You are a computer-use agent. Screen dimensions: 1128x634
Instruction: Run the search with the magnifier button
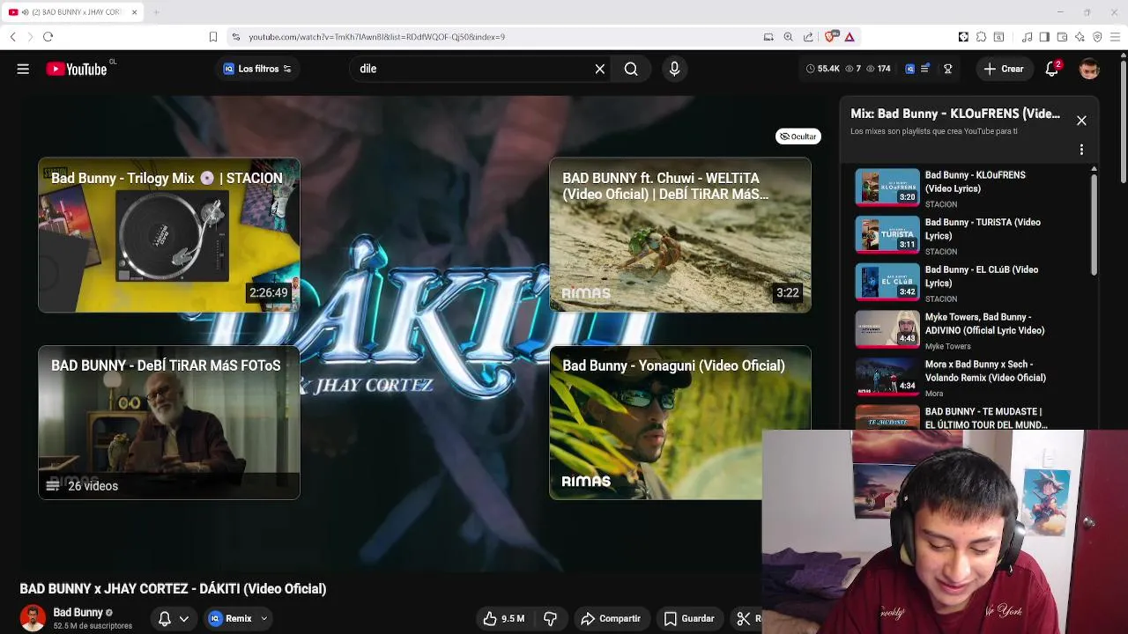click(x=631, y=69)
